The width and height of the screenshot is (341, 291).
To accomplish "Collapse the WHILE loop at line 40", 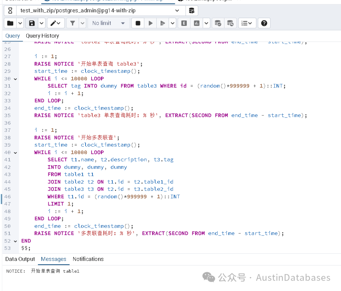I will tap(15, 153).
